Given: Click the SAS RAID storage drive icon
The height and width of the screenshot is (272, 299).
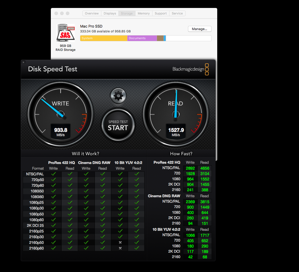Looking at the screenshot, I should coord(65,33).
